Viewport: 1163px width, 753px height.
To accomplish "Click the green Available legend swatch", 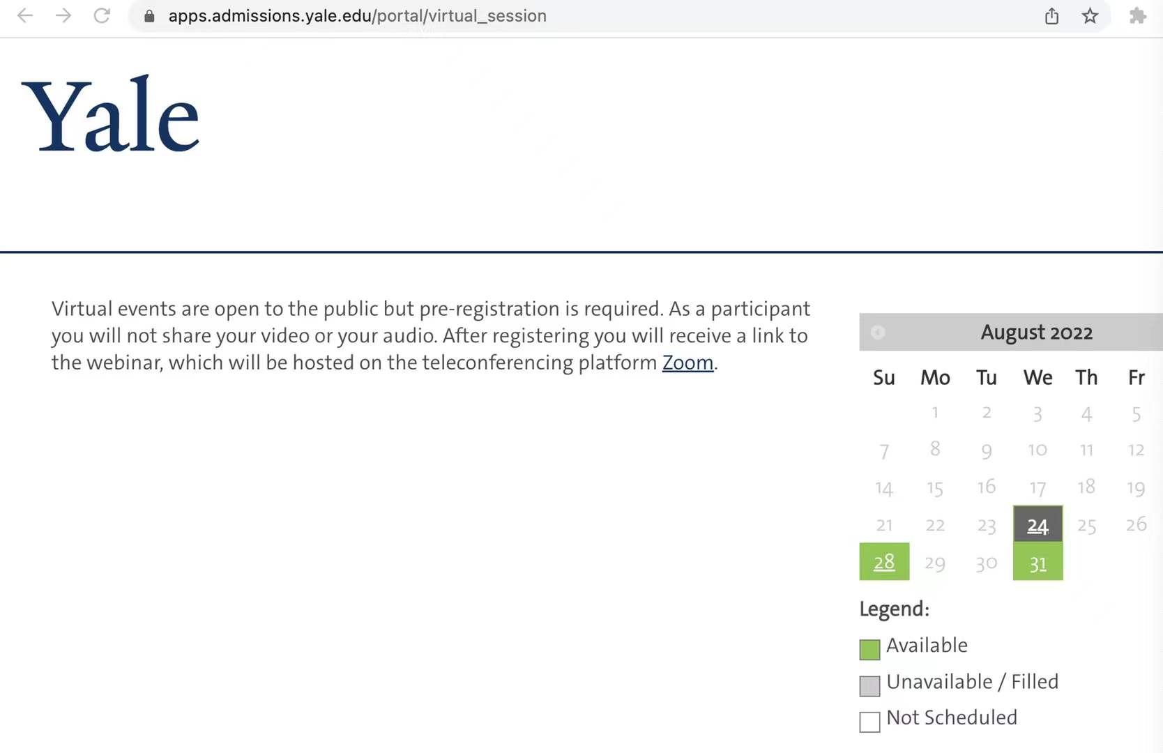I will click(x=869, y=650).
